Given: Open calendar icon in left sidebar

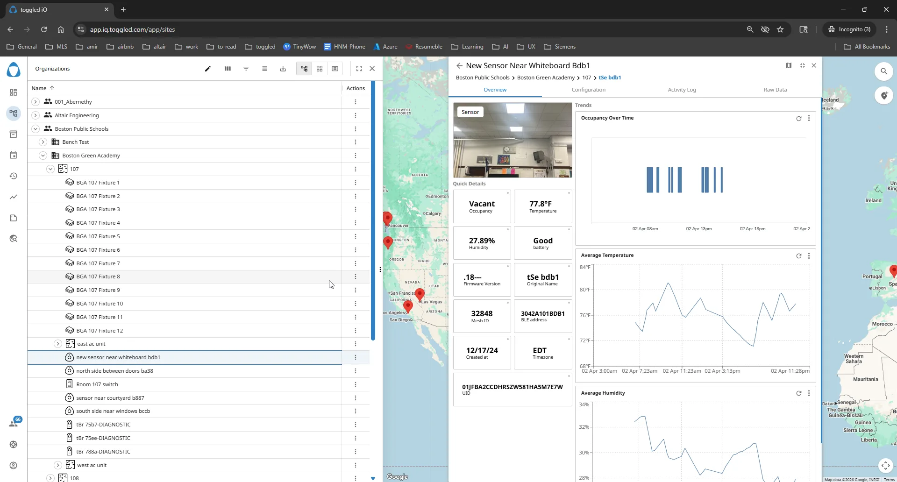Looking at the screenshot, I should (x=14, y=155).
